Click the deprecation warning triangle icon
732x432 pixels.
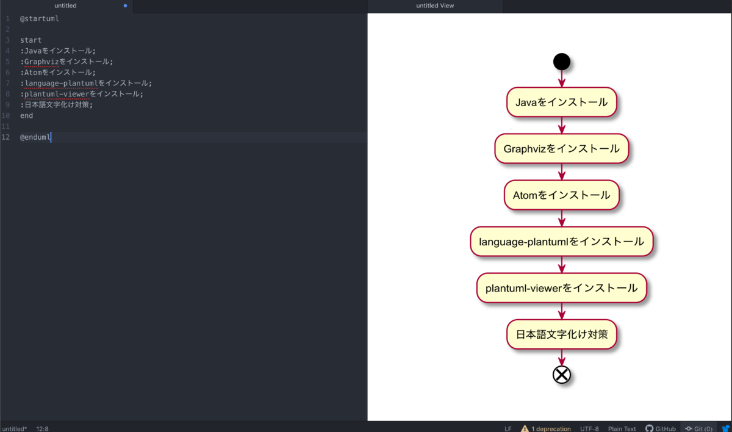525,428
